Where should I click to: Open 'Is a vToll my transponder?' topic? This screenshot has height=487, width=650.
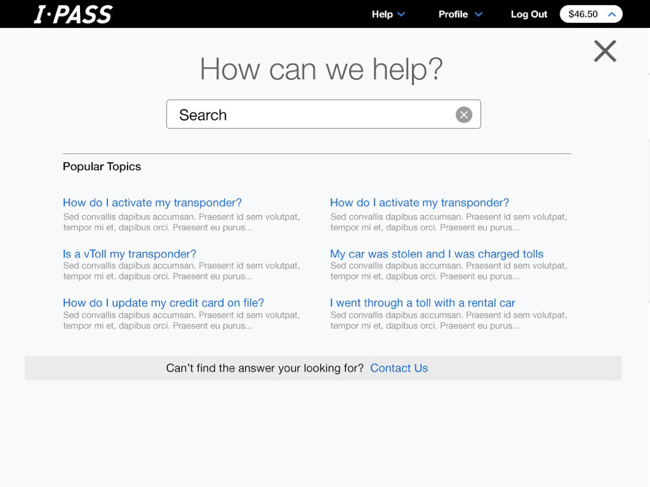tap(129, 253)
